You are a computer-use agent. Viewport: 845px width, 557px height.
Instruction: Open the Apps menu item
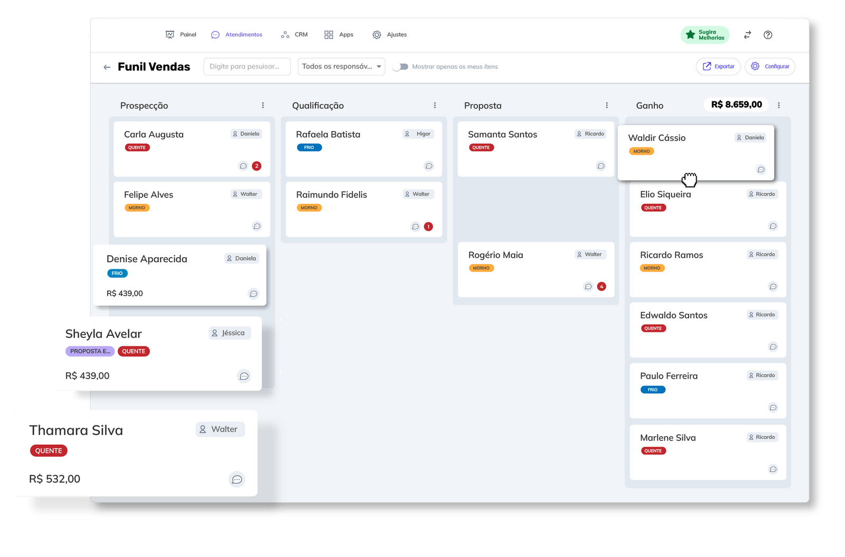click(339, 35)
